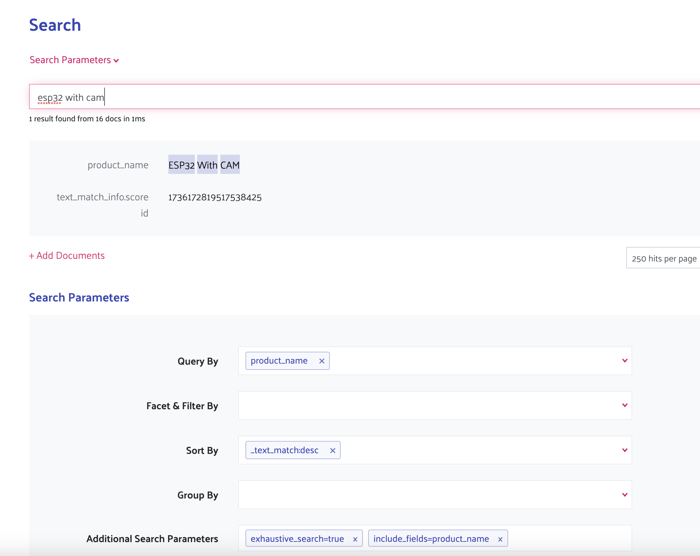Click the text_match_info.score value
The image size is (700, 556).
point(215,197)
